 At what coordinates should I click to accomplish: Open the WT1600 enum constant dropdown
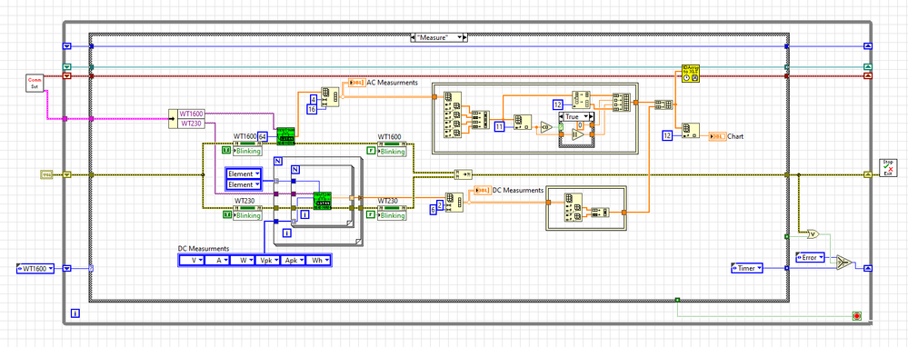point(35,268)
